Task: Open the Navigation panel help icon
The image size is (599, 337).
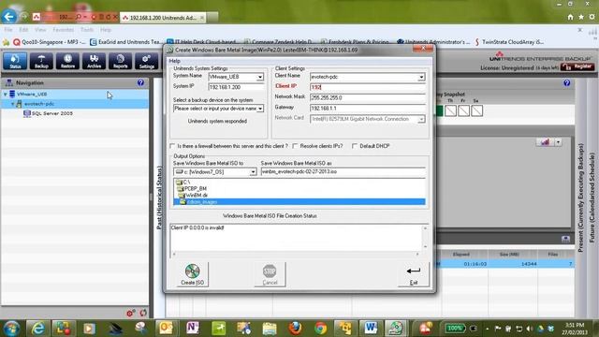Action: pyautogui.click(x=140, y=82)
